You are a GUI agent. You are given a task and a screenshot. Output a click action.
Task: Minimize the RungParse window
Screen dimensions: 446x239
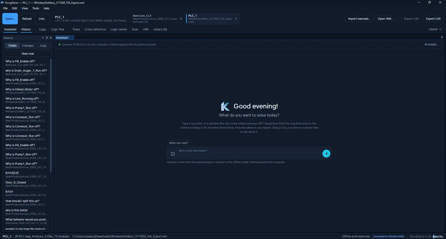419,3
